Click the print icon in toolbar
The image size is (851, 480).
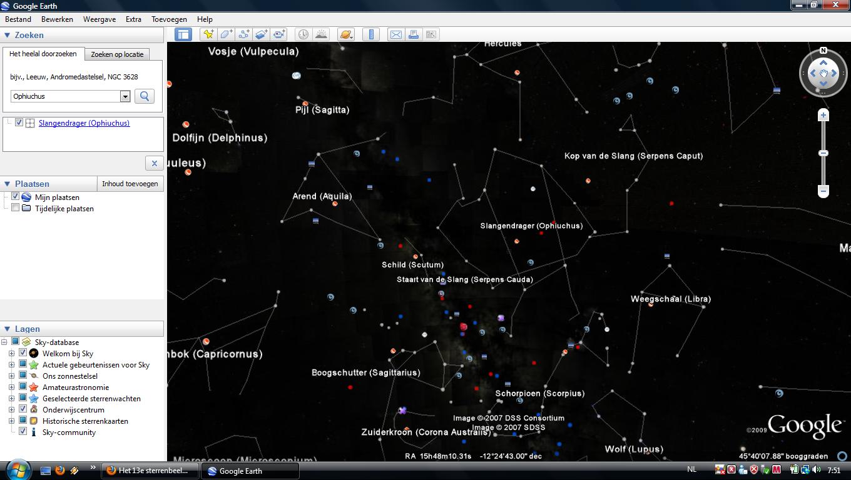click(414, 34)
